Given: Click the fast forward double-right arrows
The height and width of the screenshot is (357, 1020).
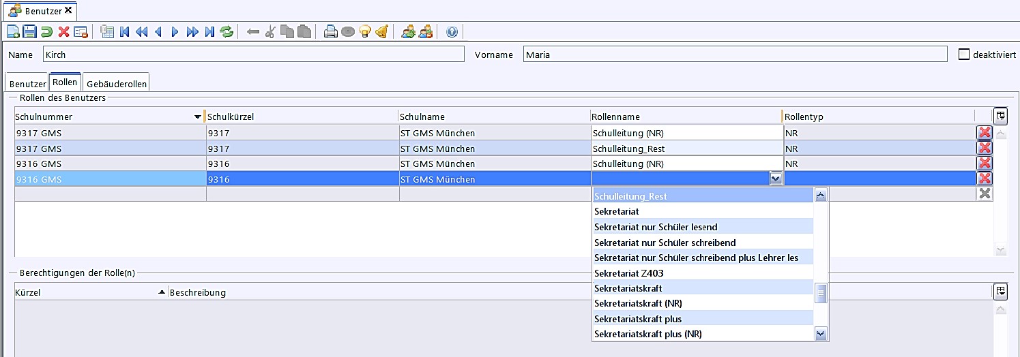Looking at the screenshot, I should coord(192,31).
